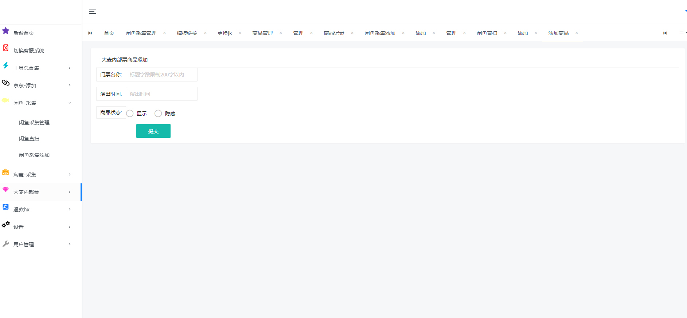Select the 隐藏 radio button

tap(158, 114)
